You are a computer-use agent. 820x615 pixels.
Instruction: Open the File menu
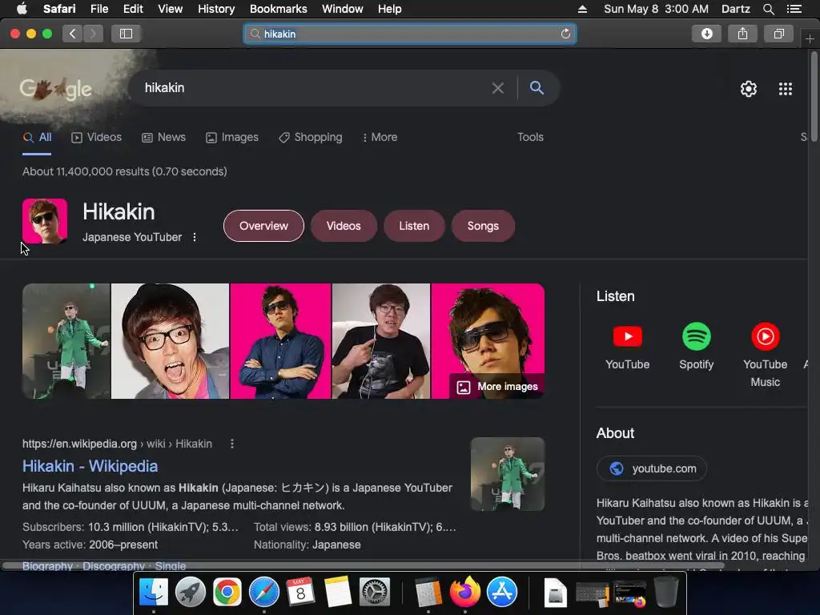point(98,9)
